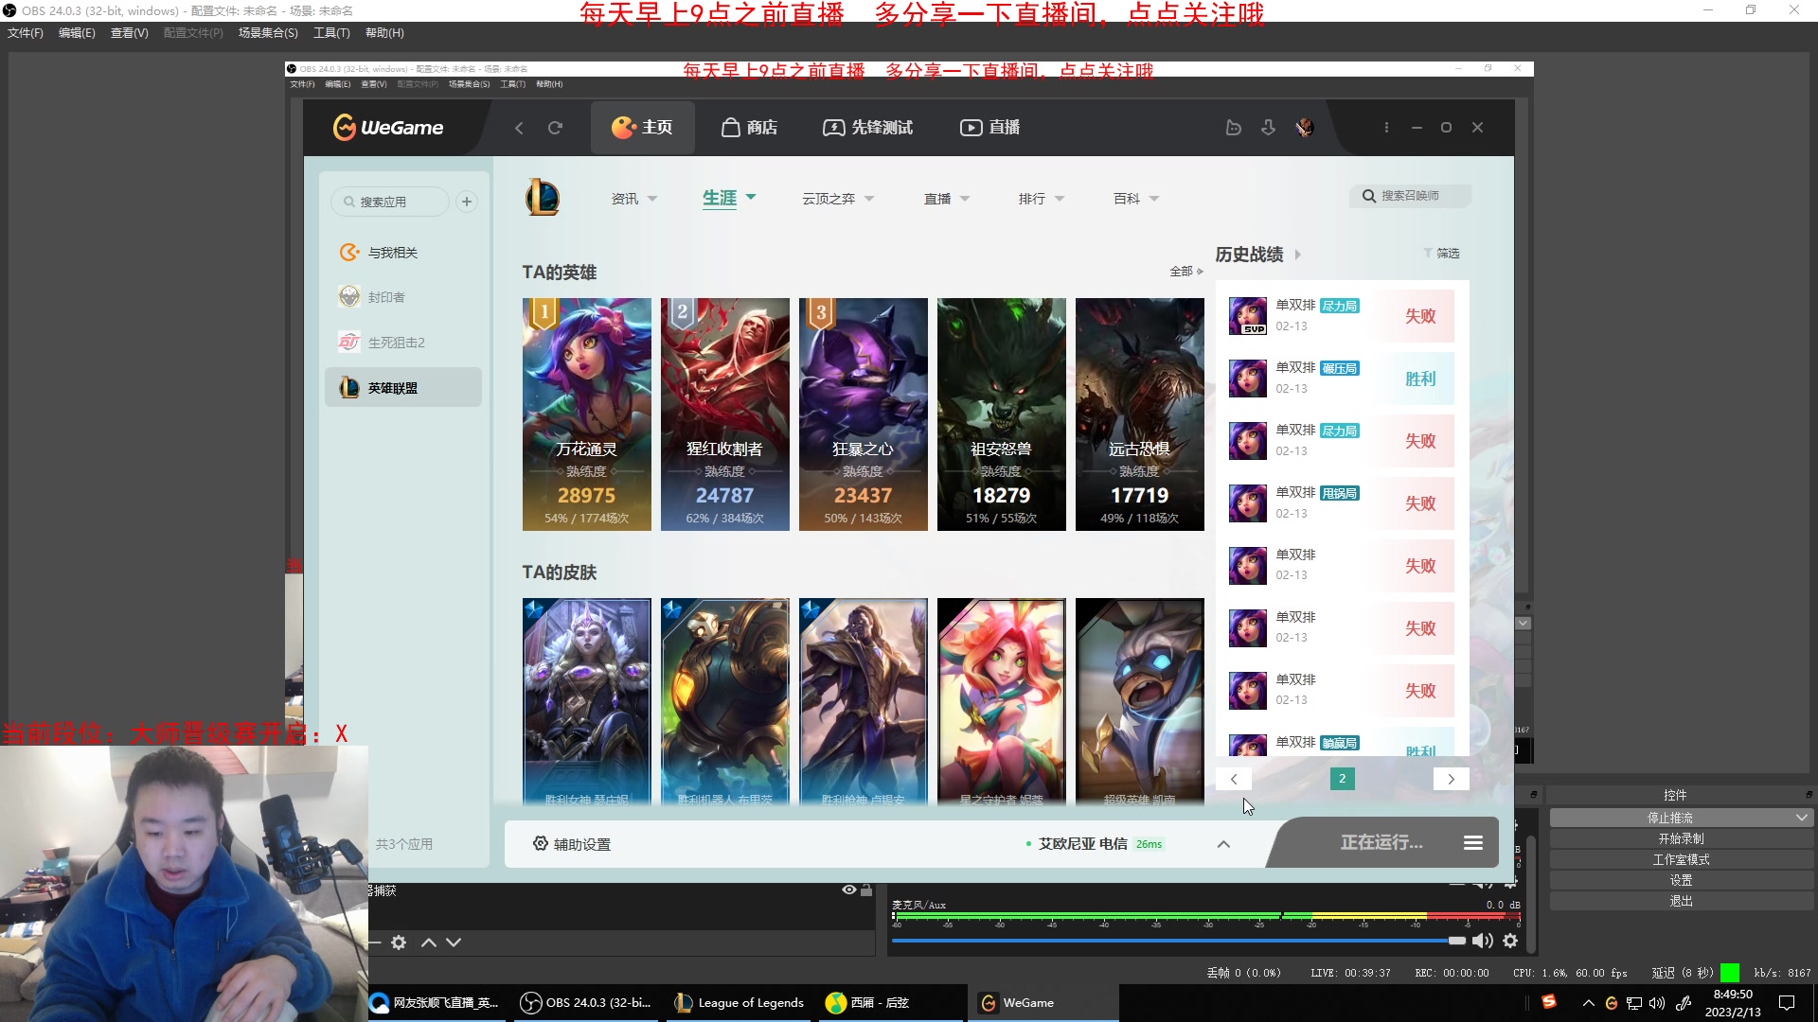The image size is (1818, 1022).
Task: Go back in WeGame navigation
Action: point(519,128)
